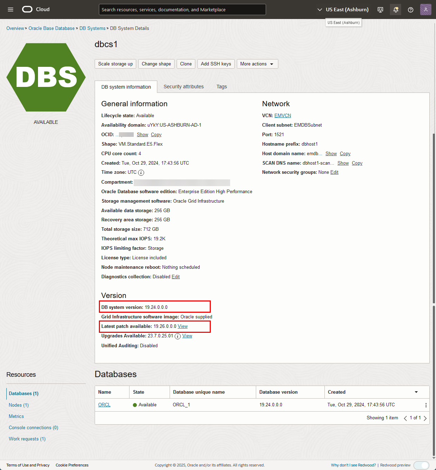Switch to the Security attributes tab

click(183, 87)
